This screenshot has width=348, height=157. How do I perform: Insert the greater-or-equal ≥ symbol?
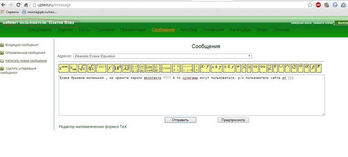(249, 68)
